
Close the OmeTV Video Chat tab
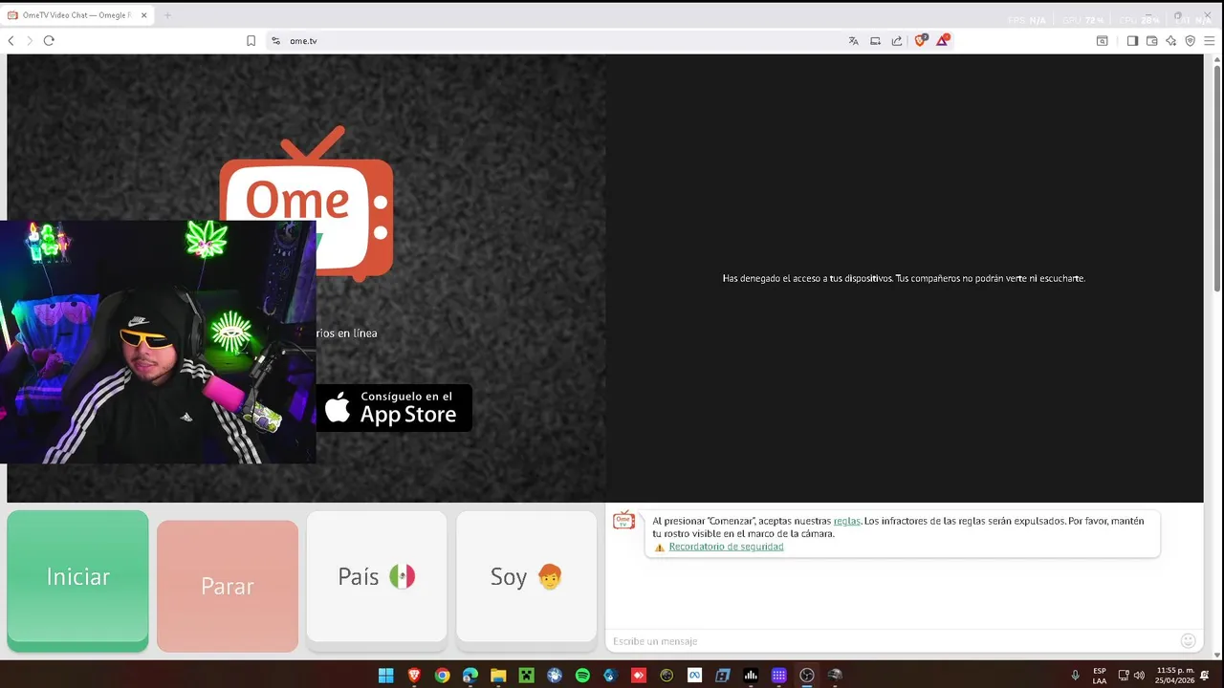(x=143, y=15)
